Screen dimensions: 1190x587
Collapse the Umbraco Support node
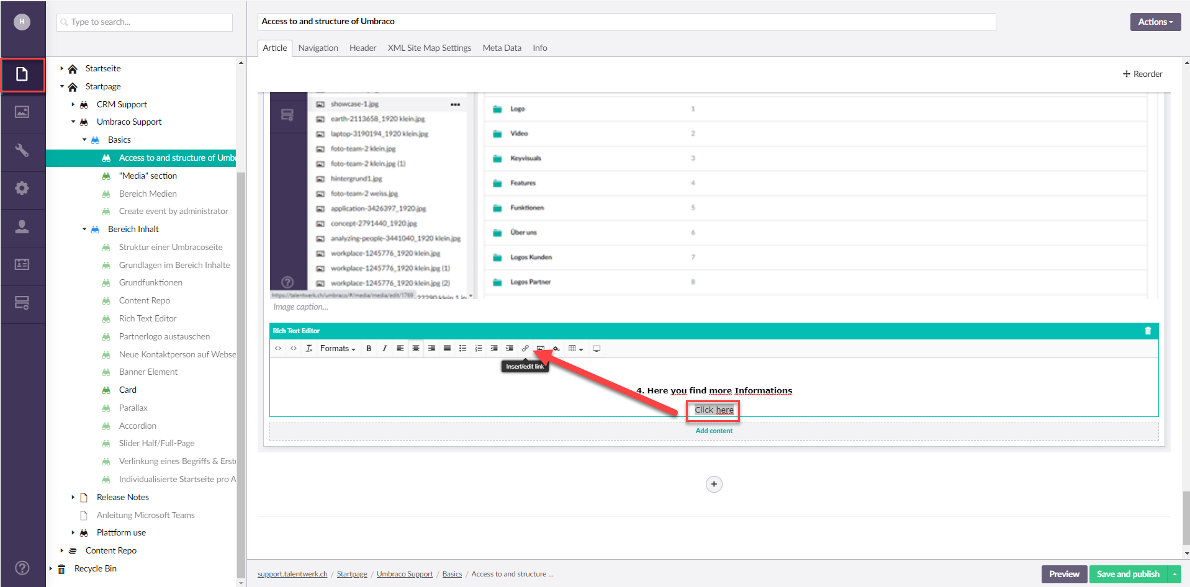(73, 122)
